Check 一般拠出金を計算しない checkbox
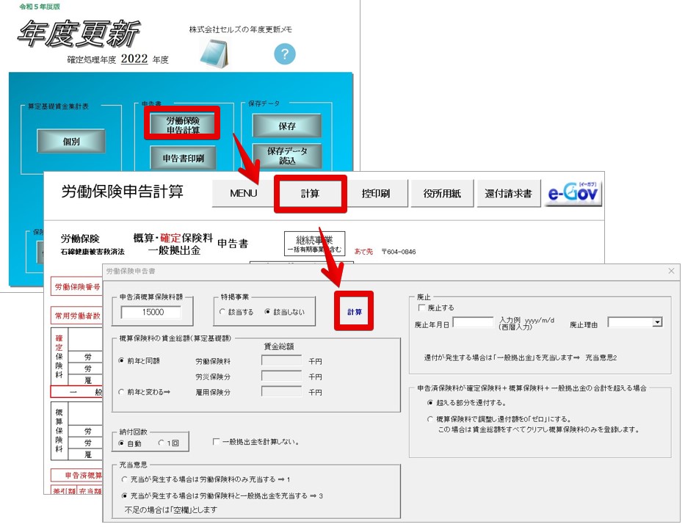Screen dimensions: 685x527 point(256,442)
